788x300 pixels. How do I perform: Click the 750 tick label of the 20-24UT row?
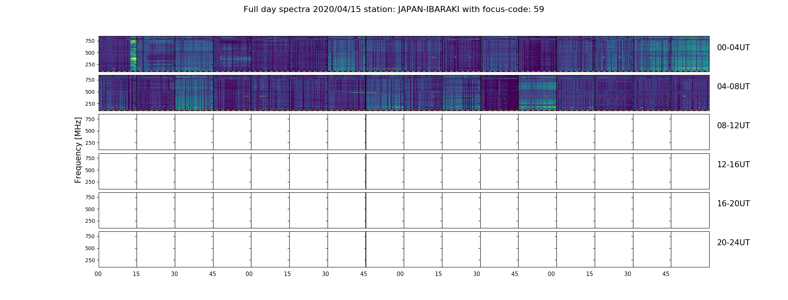click(x=90, y=236)
